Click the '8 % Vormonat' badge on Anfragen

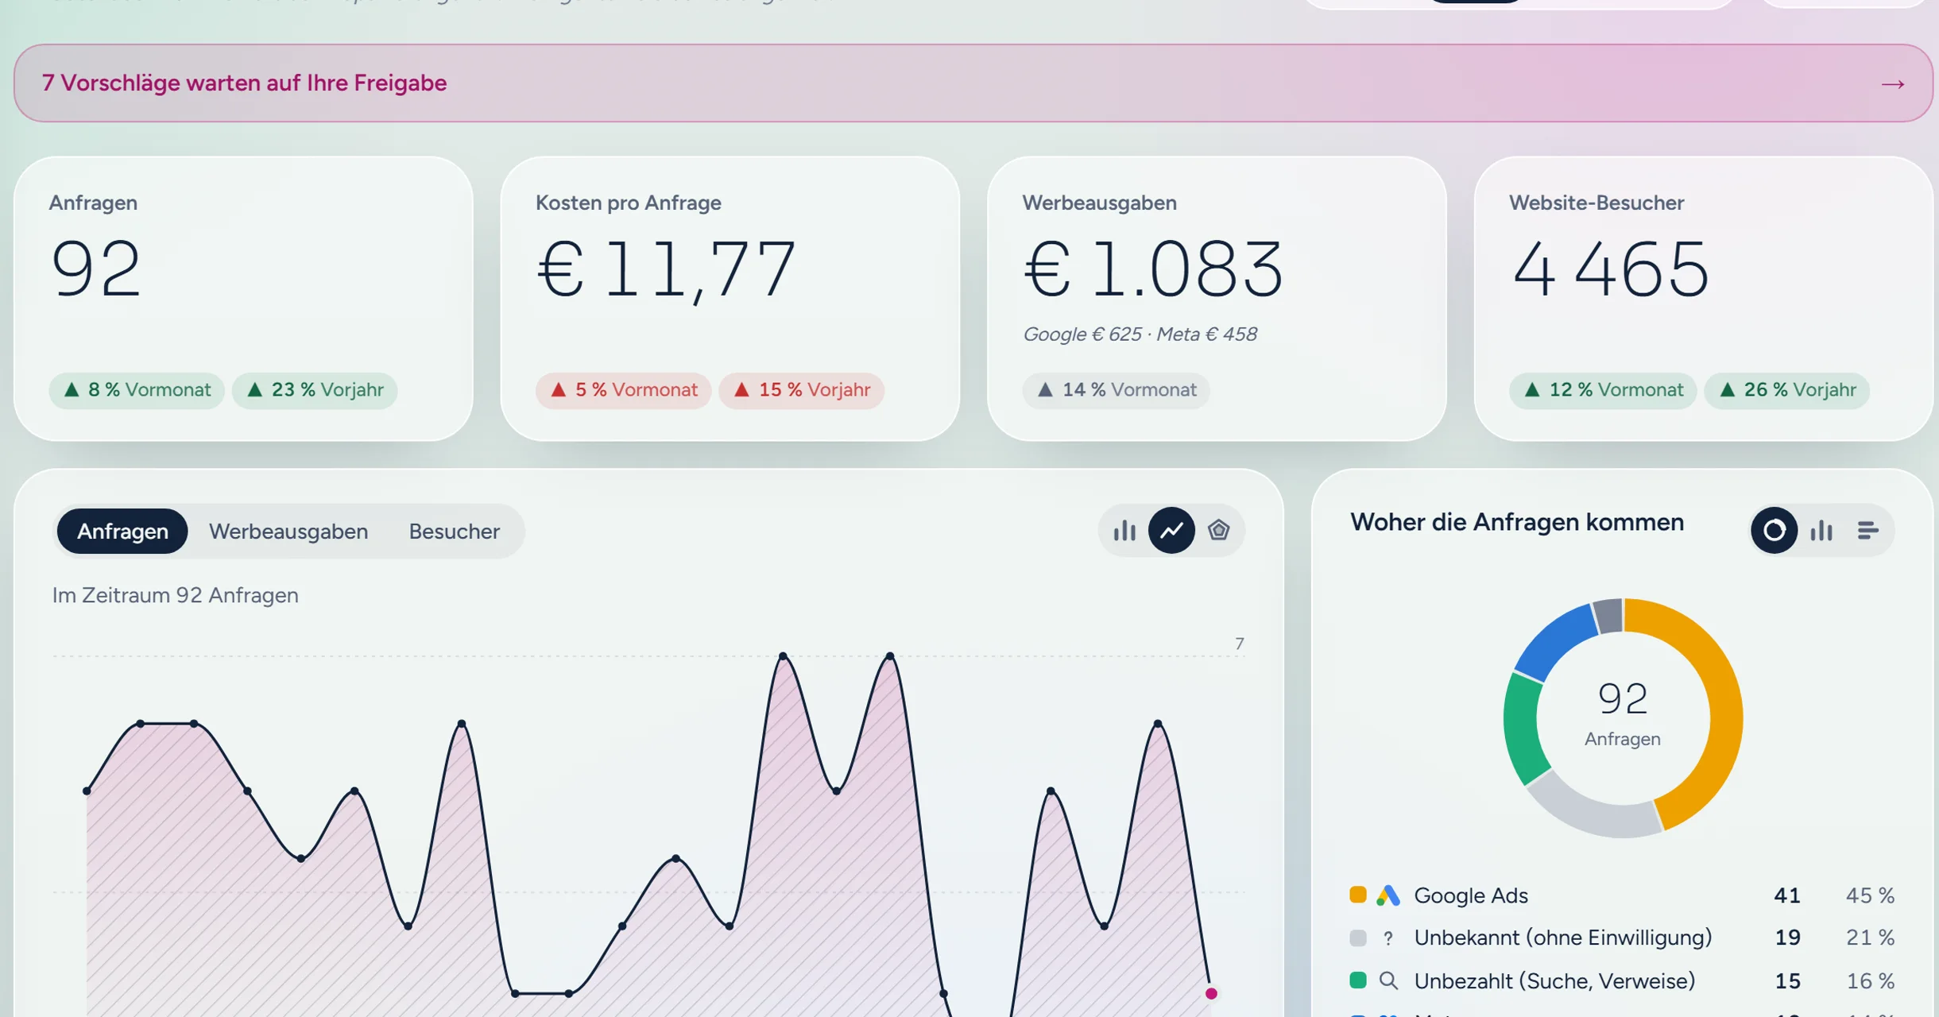coord(137,390)
